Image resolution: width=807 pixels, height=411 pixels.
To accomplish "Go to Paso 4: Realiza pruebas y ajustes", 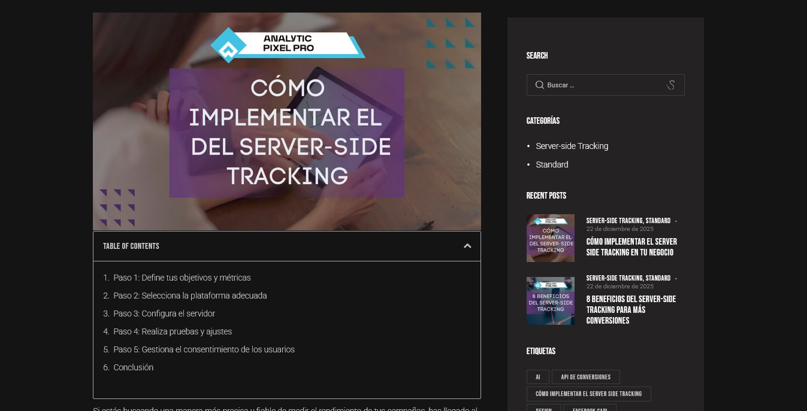I will click(173, 331).
